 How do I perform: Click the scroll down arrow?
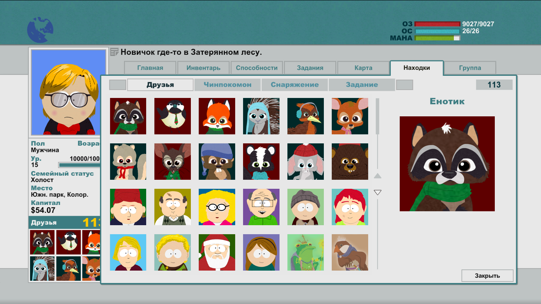click(378, 193)
